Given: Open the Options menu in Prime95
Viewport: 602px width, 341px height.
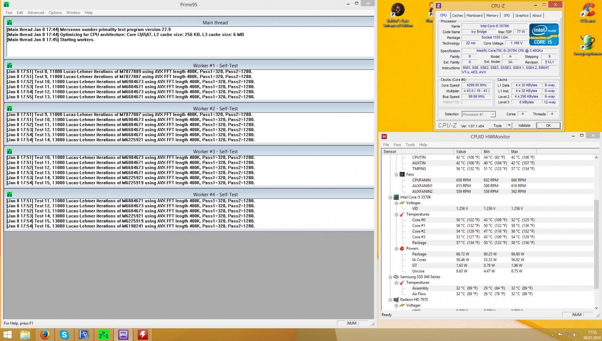Looking at the screenshot, I should (x=55, y=12).
